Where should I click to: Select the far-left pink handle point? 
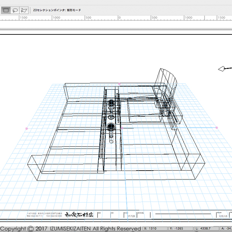pos(26,128)
